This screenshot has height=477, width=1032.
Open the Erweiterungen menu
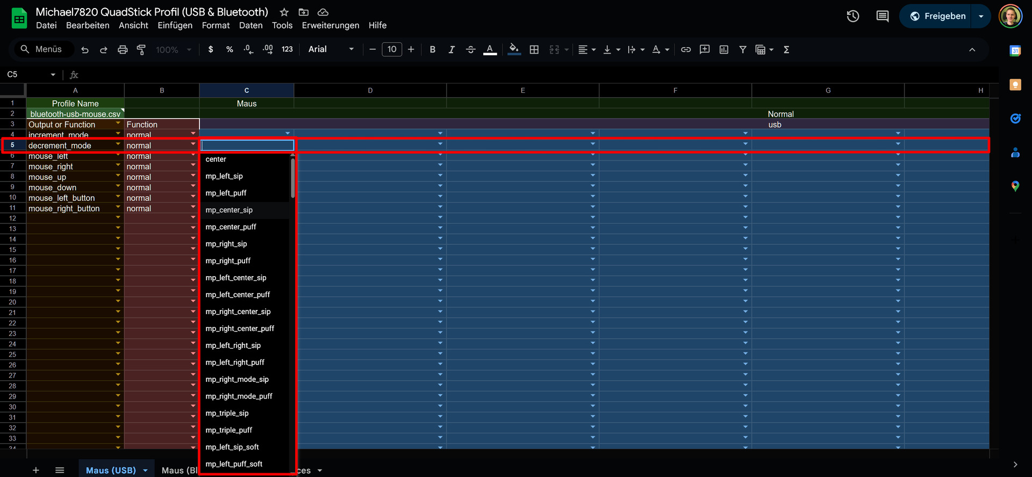(x=330, y=25)
